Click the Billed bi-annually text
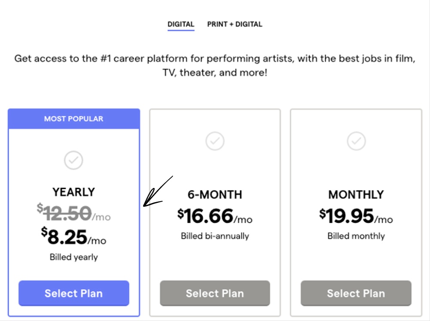 [215, 236]
